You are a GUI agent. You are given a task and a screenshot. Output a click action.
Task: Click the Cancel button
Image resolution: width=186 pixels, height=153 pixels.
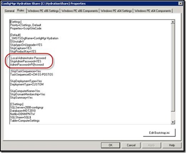[x=131, y=145]
